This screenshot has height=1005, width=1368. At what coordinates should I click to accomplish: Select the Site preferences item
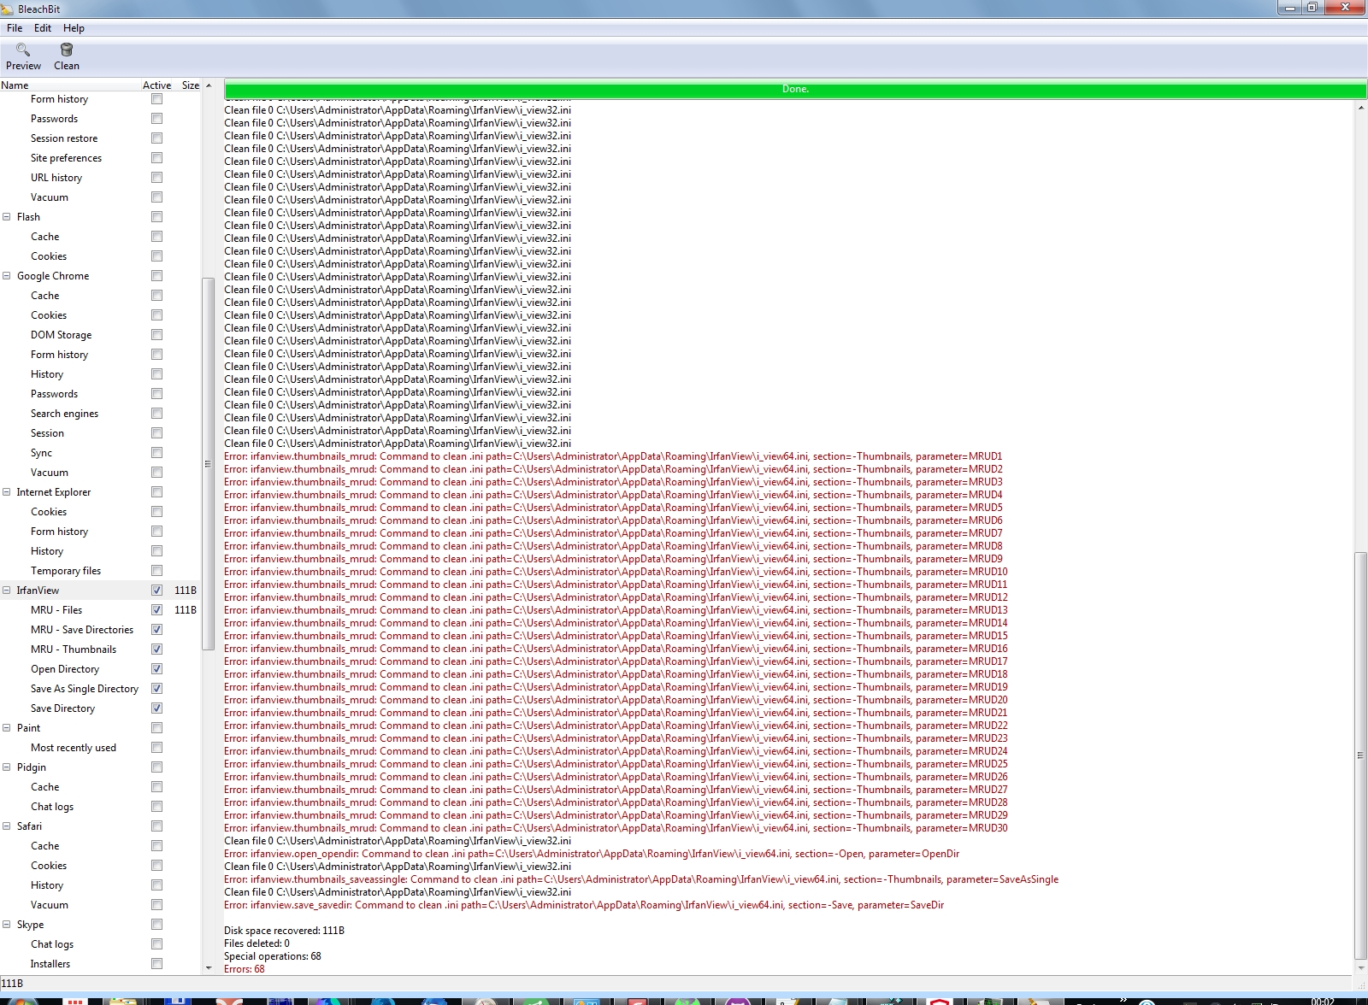[x=66, y=158]
